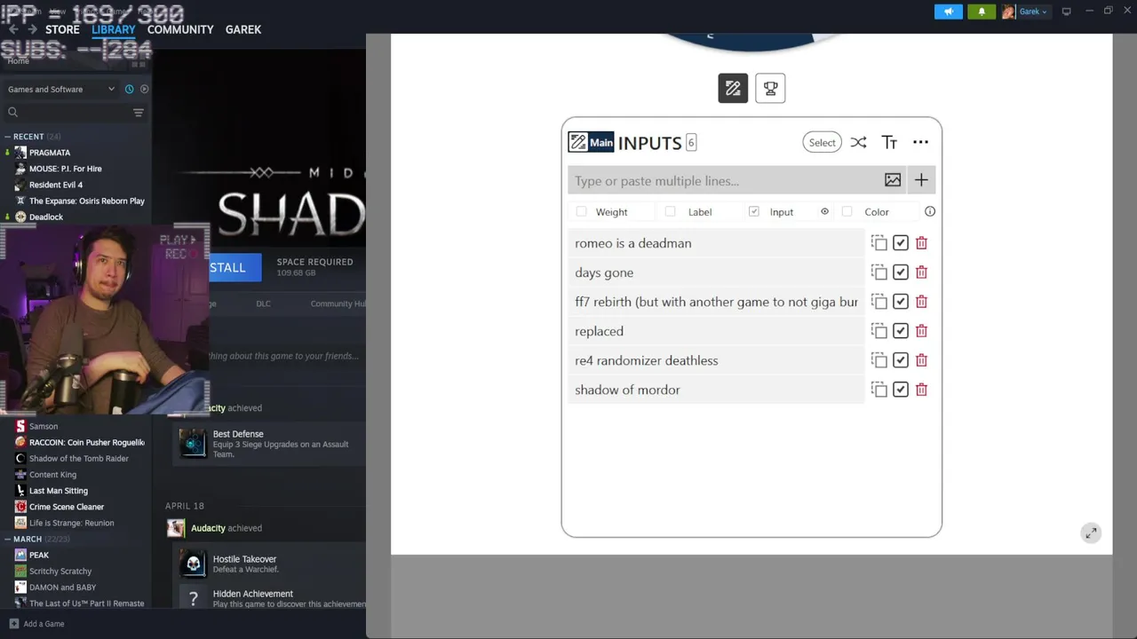Uncheck the 'replaced' entry
1137x639 pixels.
coord(900,330)
